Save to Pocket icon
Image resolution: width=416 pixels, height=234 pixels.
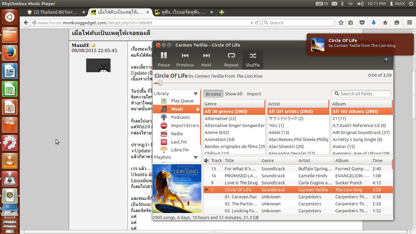(x=362, y=23)
